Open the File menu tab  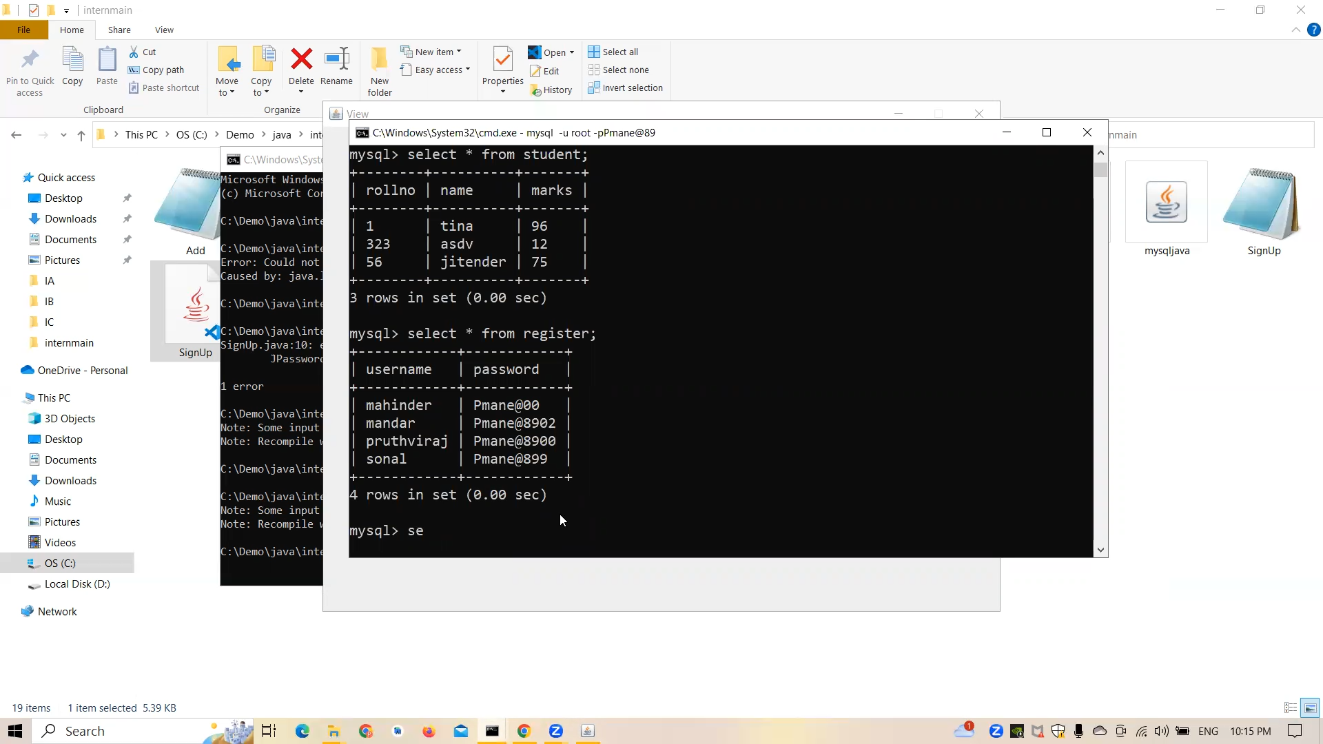(x=23, y=30)
